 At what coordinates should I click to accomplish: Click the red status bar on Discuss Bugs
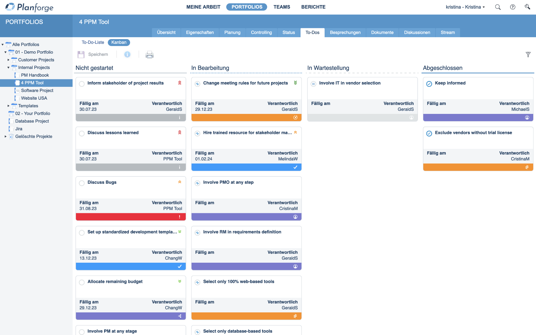pyautogui.click(x=130, y=217)
